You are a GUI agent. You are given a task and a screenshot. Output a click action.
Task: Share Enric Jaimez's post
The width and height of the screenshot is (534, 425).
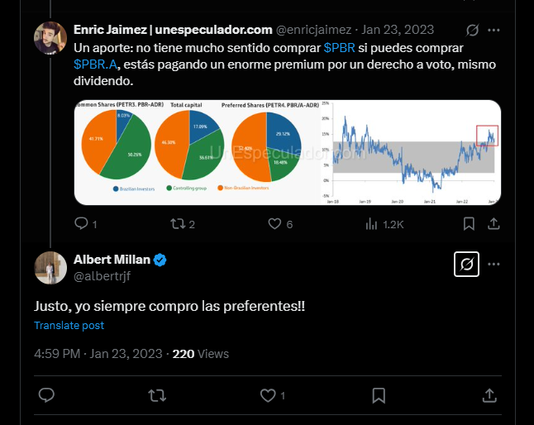tap(493, 224)
